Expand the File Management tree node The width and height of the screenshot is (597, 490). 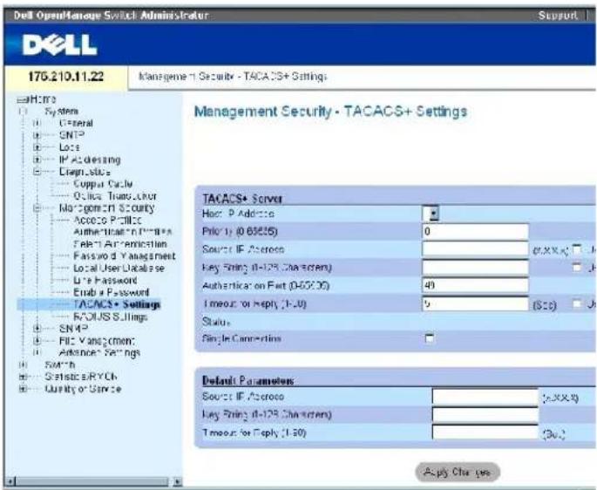[x=37, y=341]
